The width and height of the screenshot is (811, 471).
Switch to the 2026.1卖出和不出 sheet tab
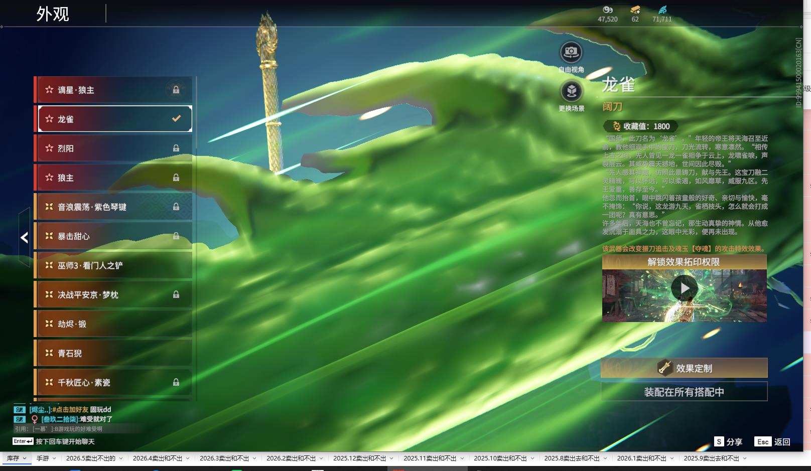tap(642, 458)
